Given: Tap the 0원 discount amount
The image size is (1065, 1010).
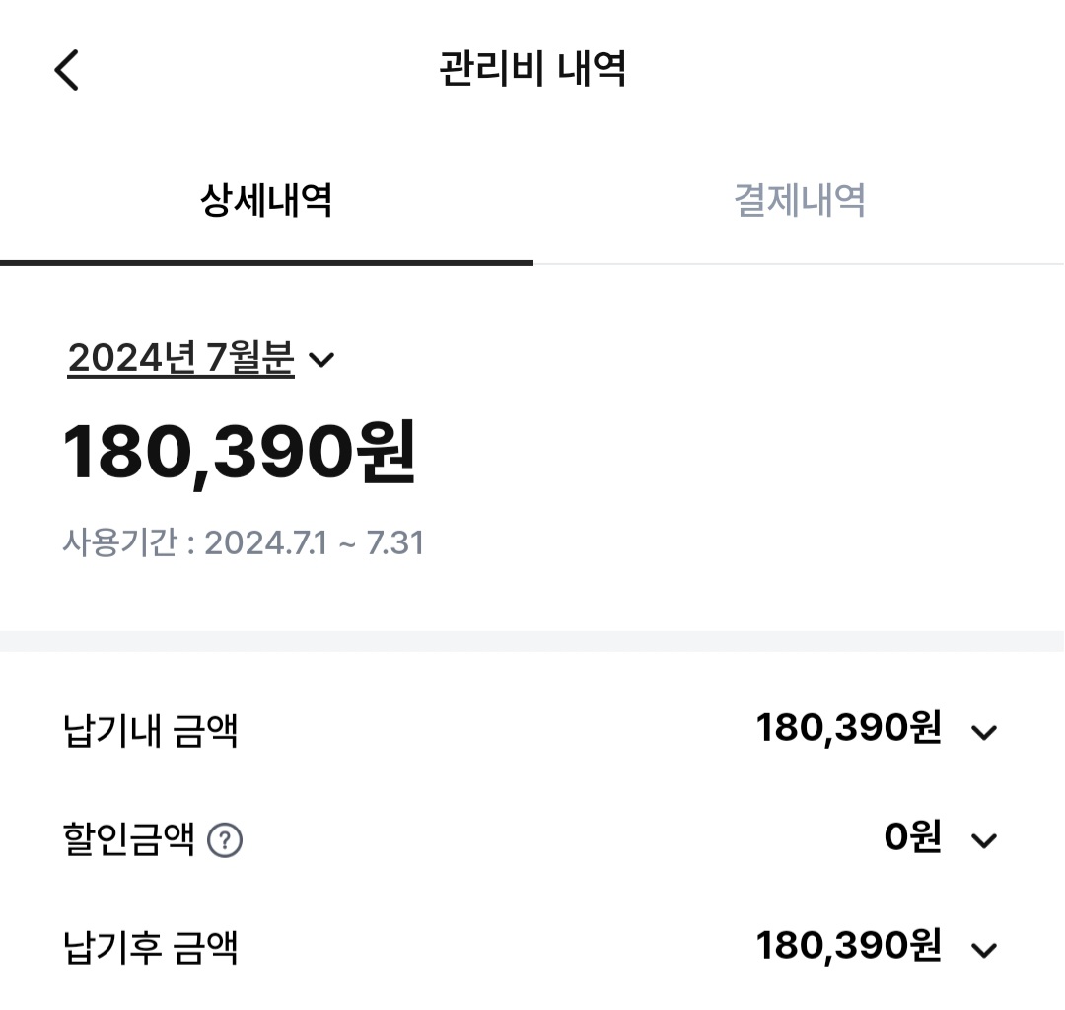Looking at the screenshot, I should point(912,838).
